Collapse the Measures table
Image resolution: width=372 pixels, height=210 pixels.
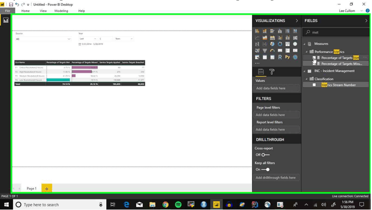[x=305, y=44]
